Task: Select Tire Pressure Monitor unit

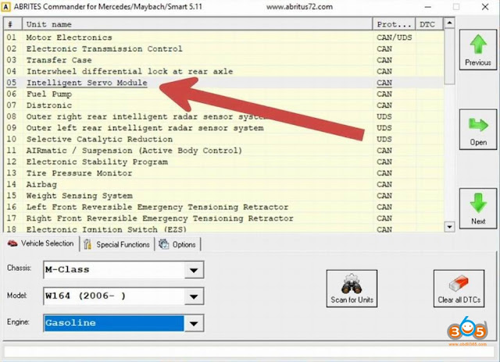Action: pyautogui.click(x=223, y=173)
